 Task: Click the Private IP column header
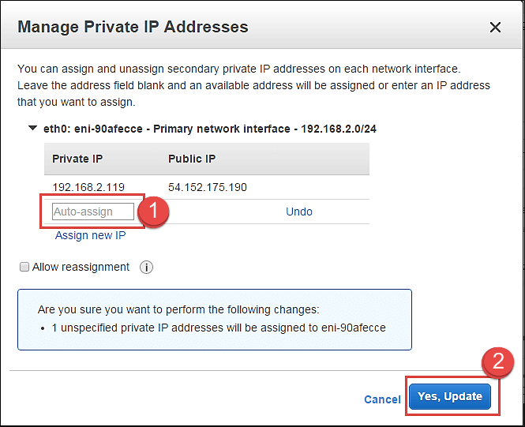click(x=77, y=159)
